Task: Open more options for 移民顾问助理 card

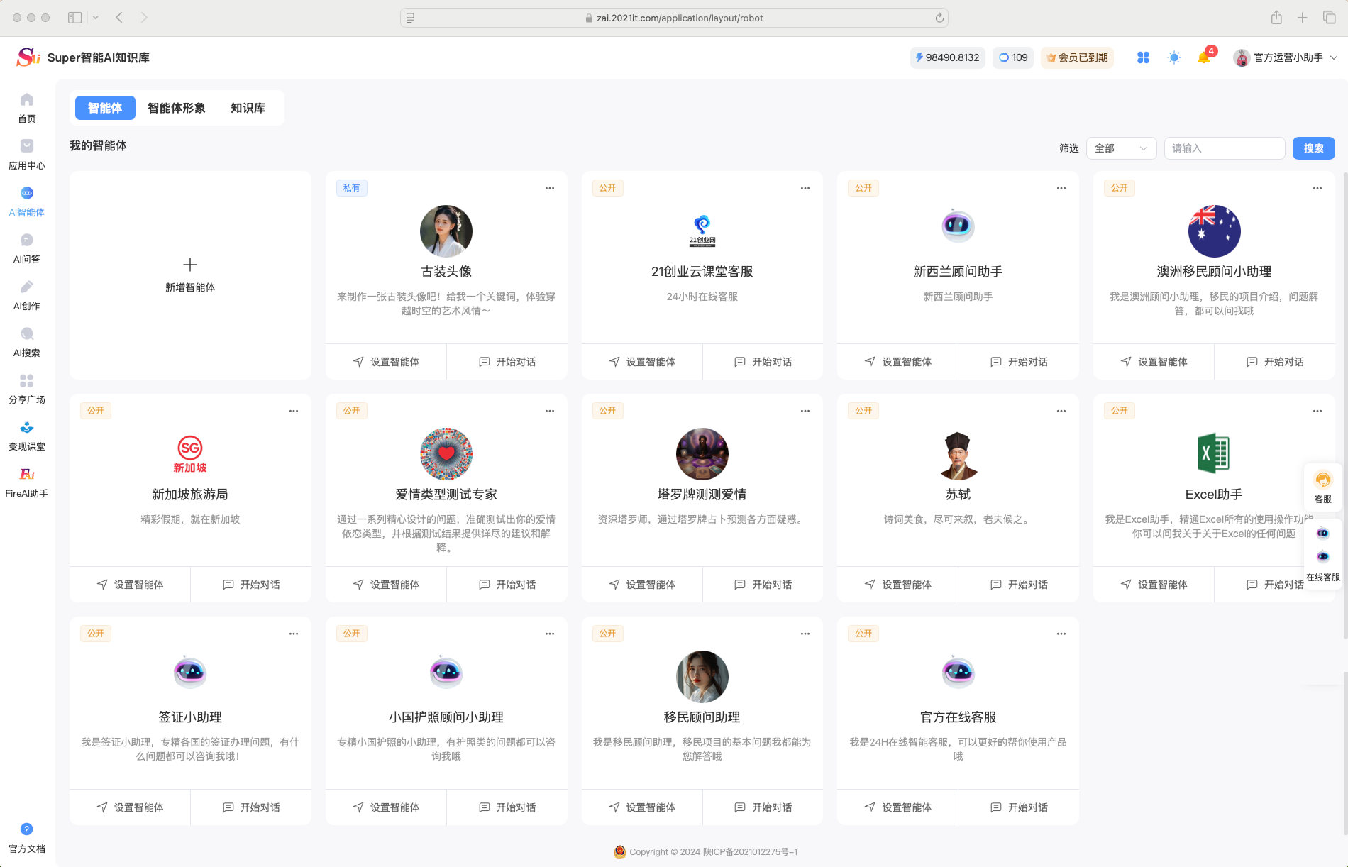Action: [x=805, y=634]
